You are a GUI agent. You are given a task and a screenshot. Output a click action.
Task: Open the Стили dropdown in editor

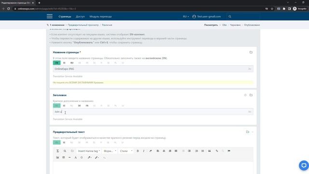(x=126, y=151)
